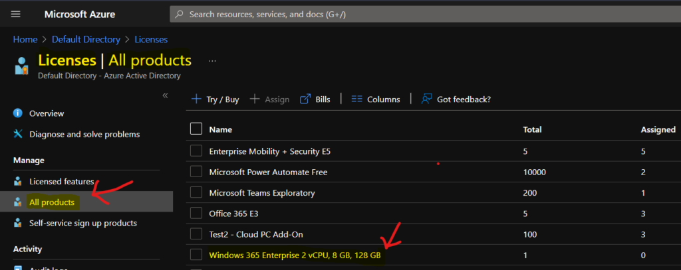Click the Microsoft Azure portal title

[x=80, y=15]
